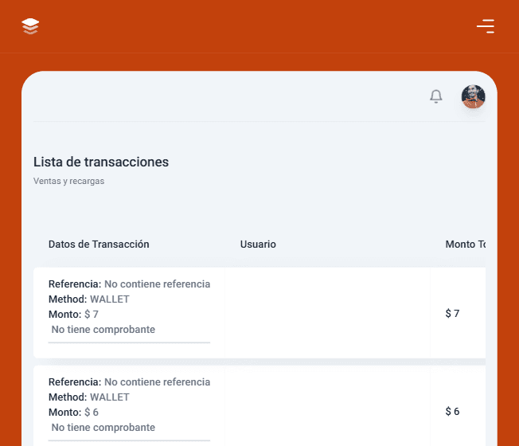Screen dimensions: 519x446
Task: Click the 'Usuario' column header
Action: (258, 245)
